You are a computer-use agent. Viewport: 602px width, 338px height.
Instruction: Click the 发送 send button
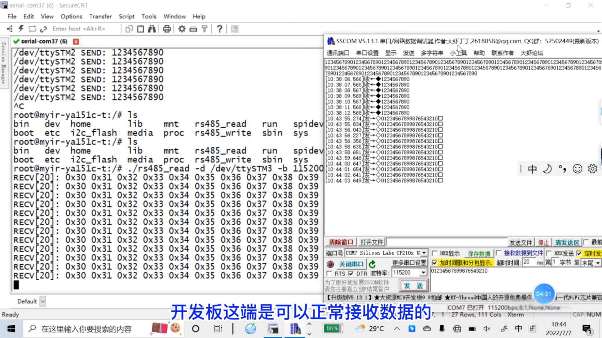pos(414,285)
